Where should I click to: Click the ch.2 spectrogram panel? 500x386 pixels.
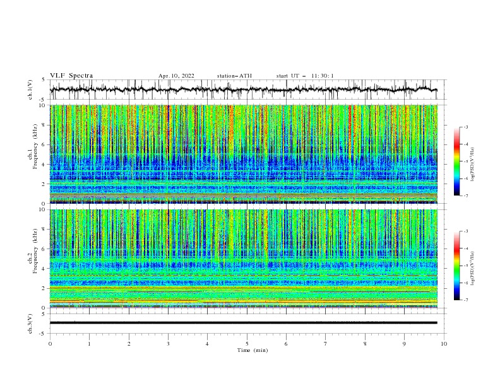click(244, 259)
